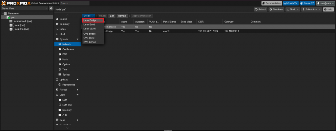Open the Network section

[68, 44]
